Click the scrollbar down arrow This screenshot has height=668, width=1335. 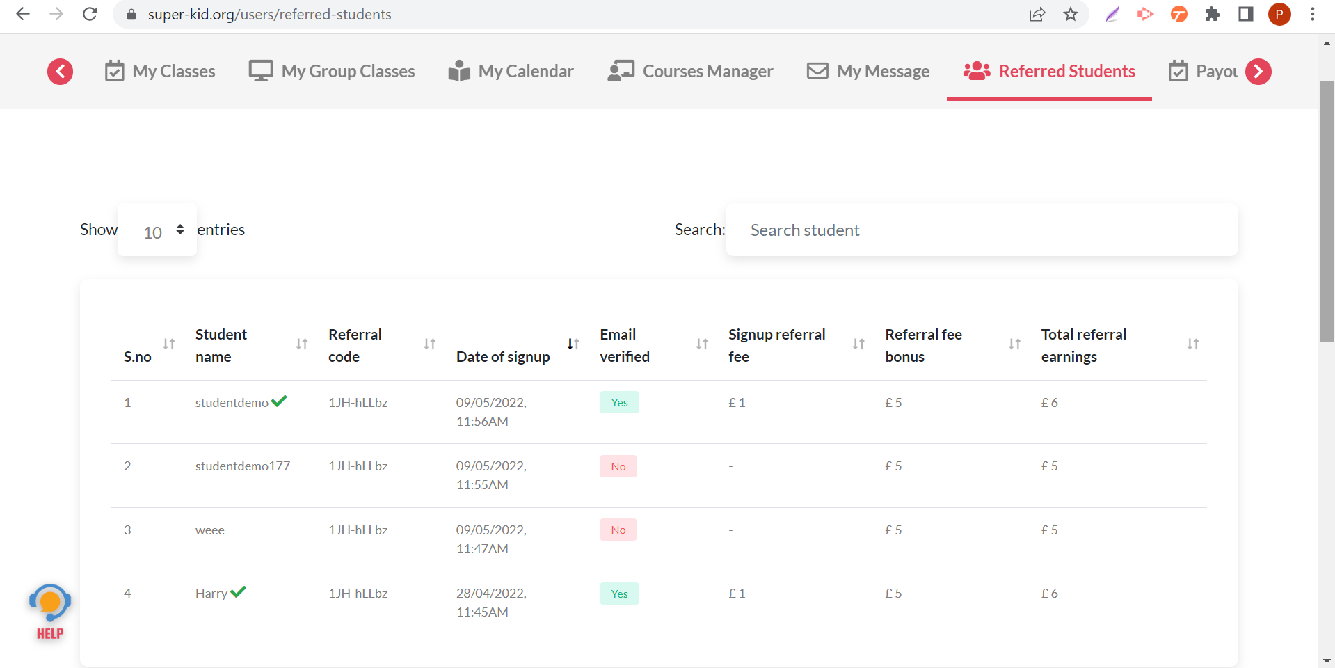point(1327,660)
